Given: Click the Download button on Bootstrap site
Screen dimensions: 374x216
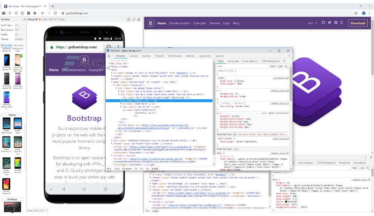Looking at the screenshot, I should tap(358, 23).
